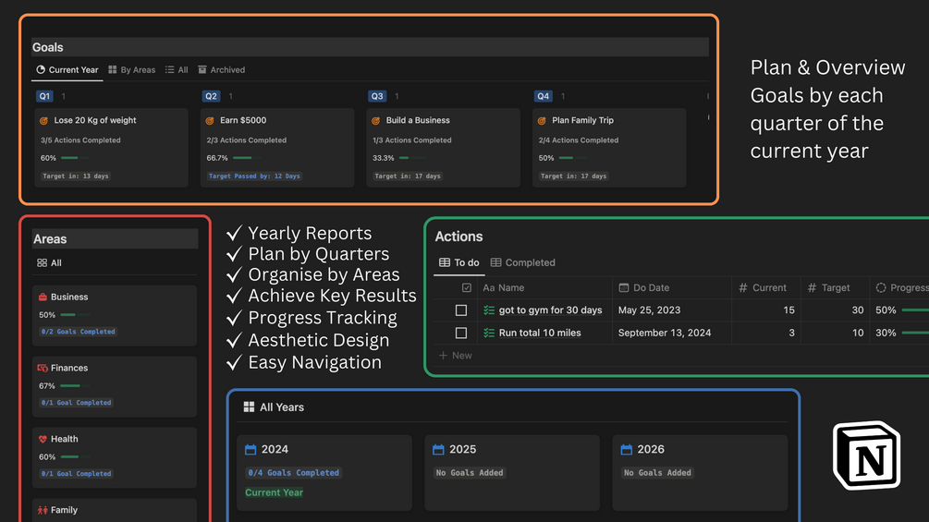Click the Target Passed by: 12 Days label
The height and width of the screenshot is (522, 929).
[x=254, y=176]
